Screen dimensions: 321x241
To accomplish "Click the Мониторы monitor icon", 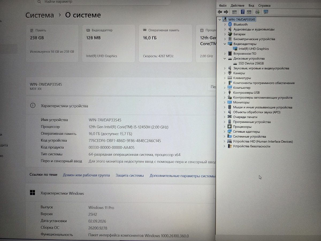I will click(230, 102).
